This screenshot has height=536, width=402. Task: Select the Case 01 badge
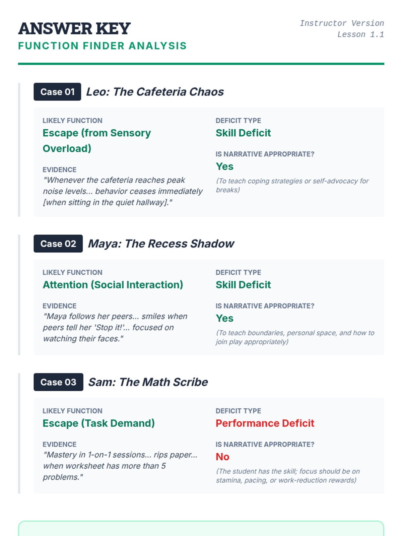pyautogui.click(x=57, y=92)
